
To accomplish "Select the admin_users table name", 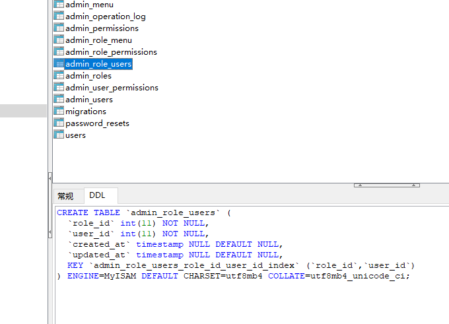I will (89, 100).
